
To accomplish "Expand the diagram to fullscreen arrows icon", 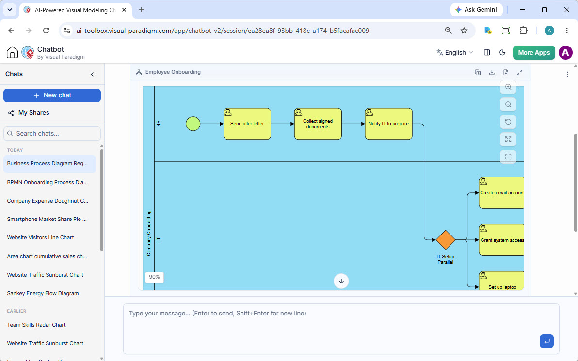I will (x=520, y=72).
